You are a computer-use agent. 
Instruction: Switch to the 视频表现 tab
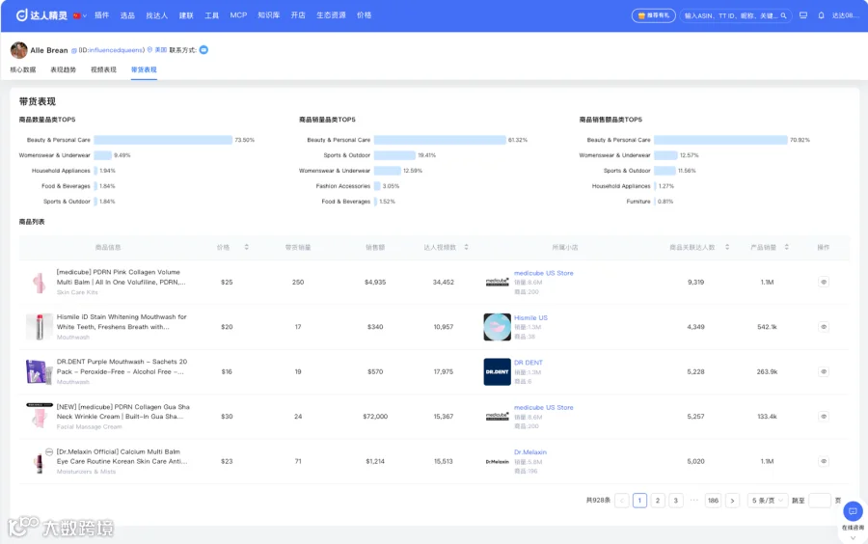coord(103,69)
